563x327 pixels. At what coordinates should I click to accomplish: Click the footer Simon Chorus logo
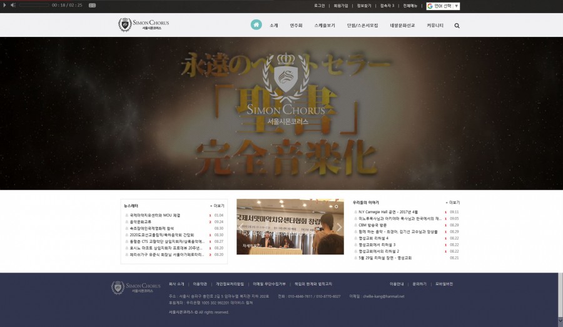click(136, 288)
